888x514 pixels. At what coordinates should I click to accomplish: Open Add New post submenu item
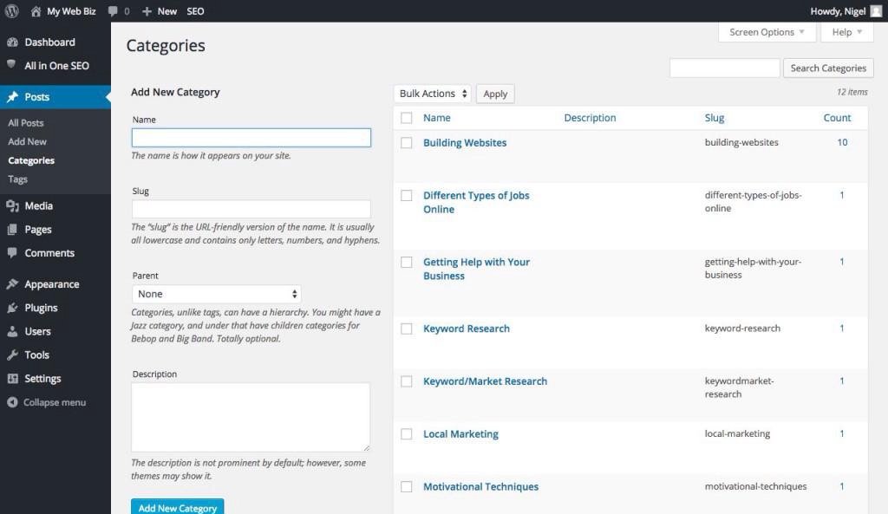pos(27,141)
